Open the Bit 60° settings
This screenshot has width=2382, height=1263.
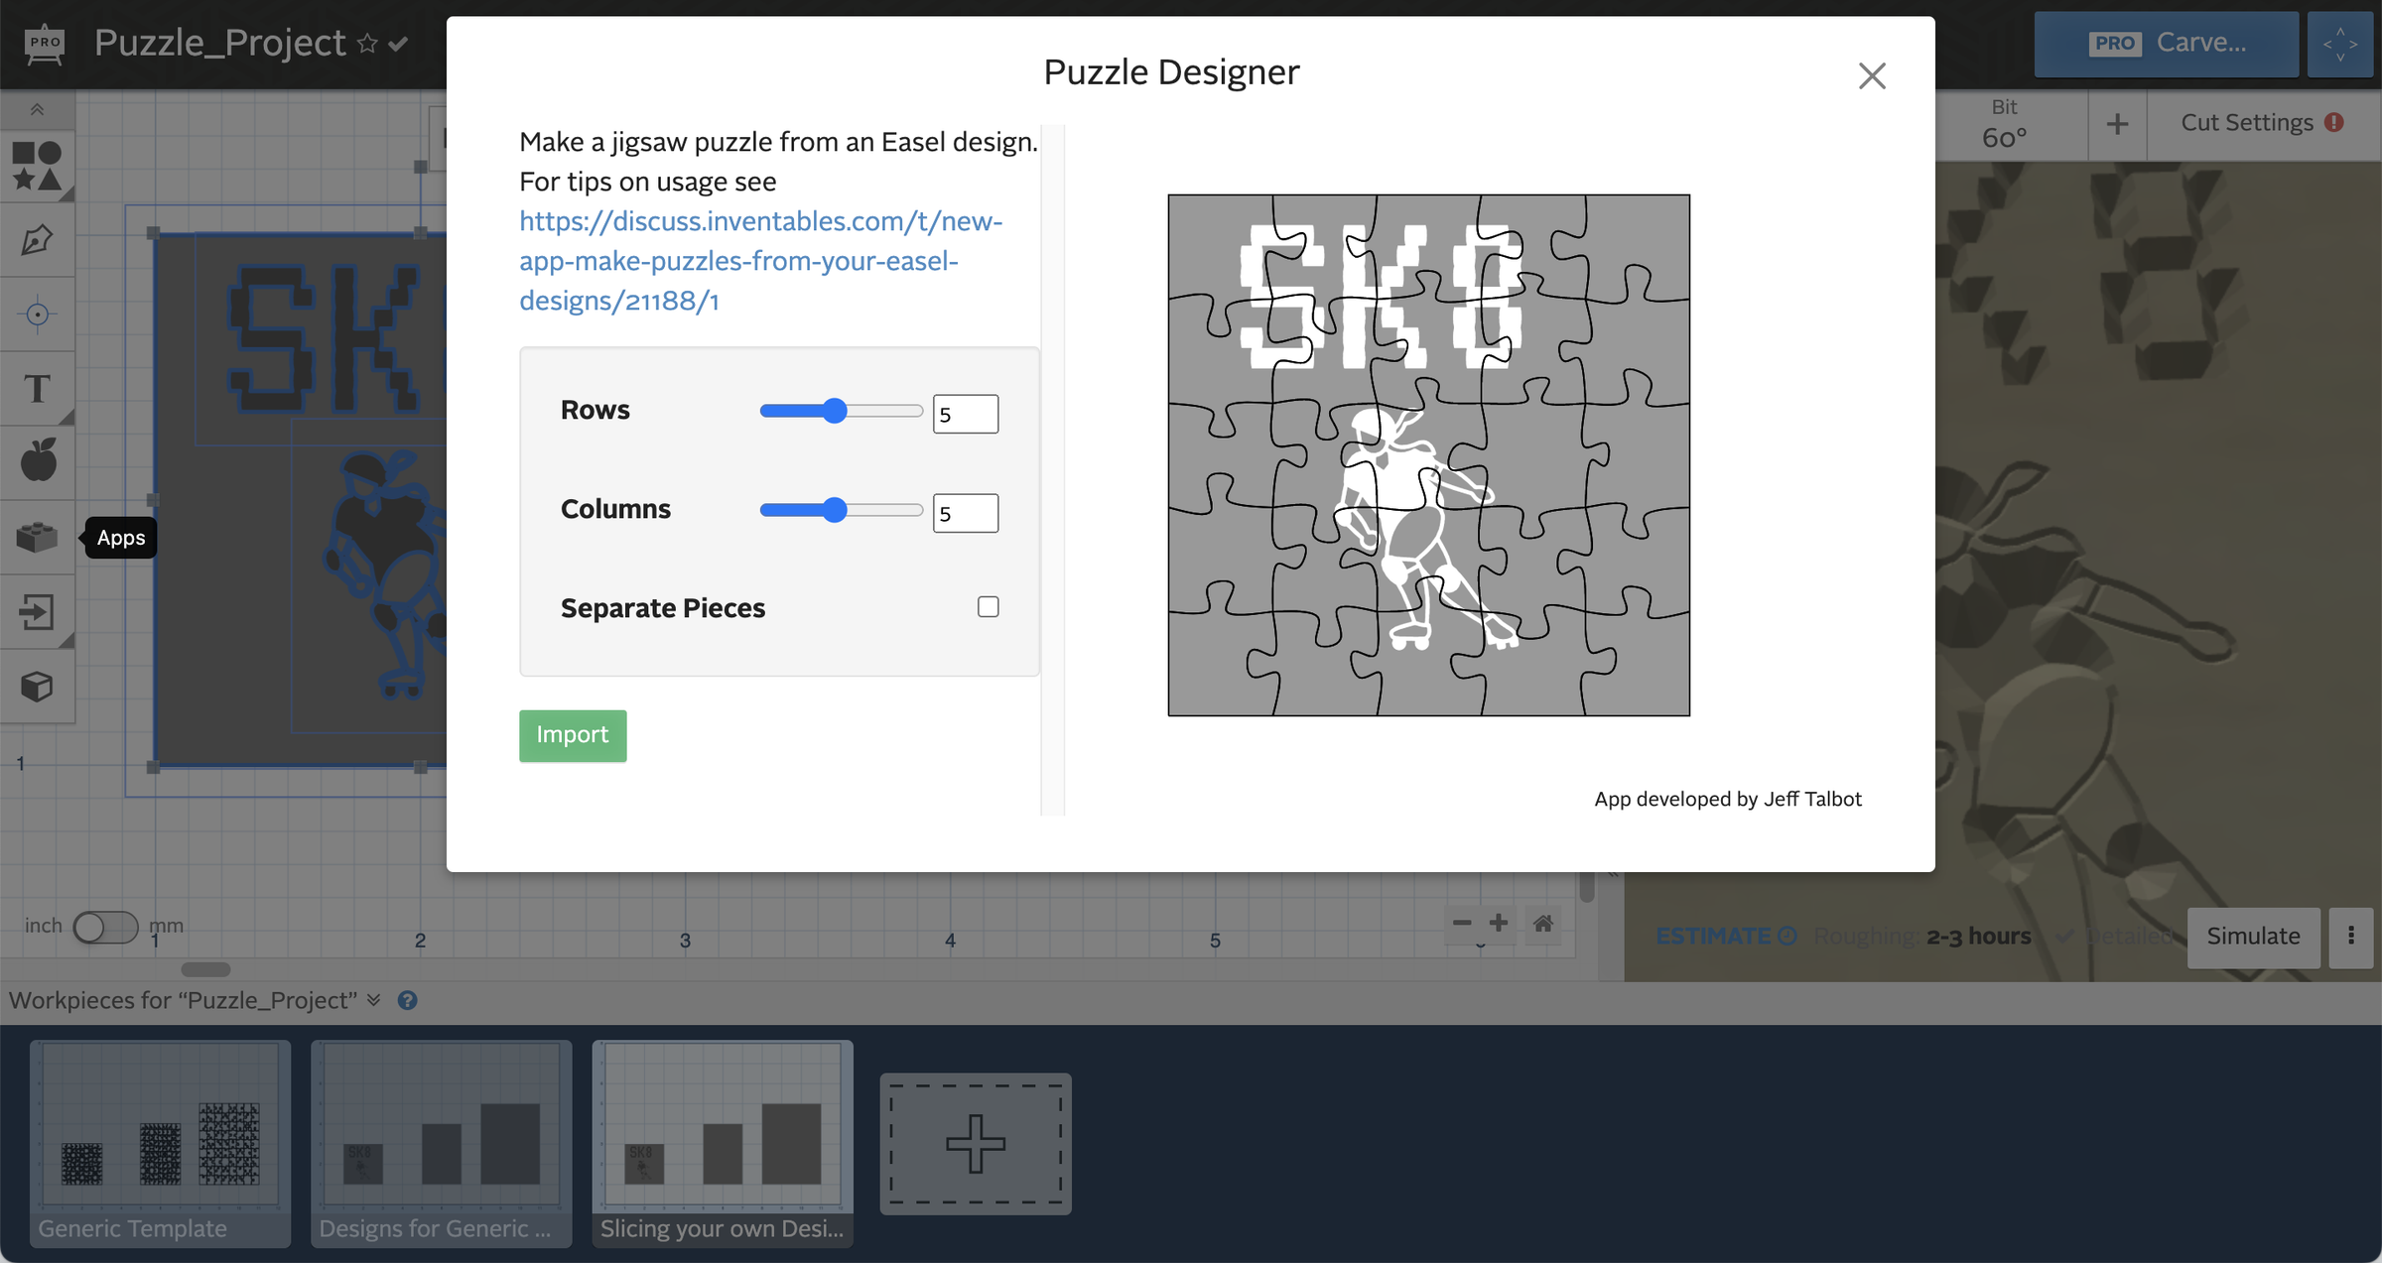(x=2004, y=124)
